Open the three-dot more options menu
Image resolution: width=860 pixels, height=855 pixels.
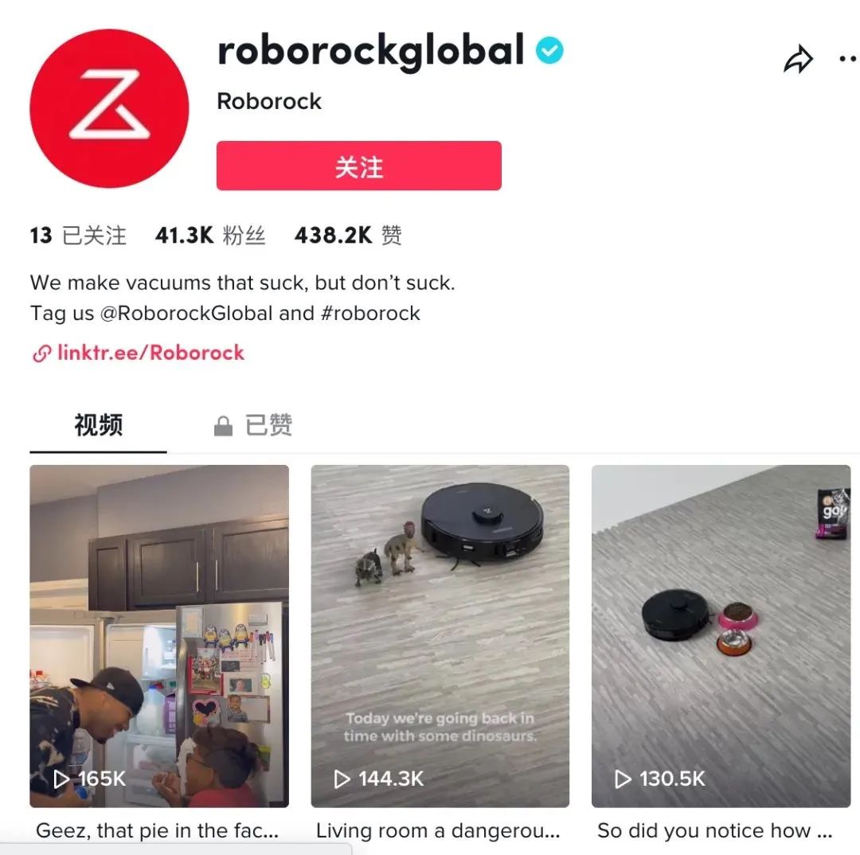pos(849,59)
